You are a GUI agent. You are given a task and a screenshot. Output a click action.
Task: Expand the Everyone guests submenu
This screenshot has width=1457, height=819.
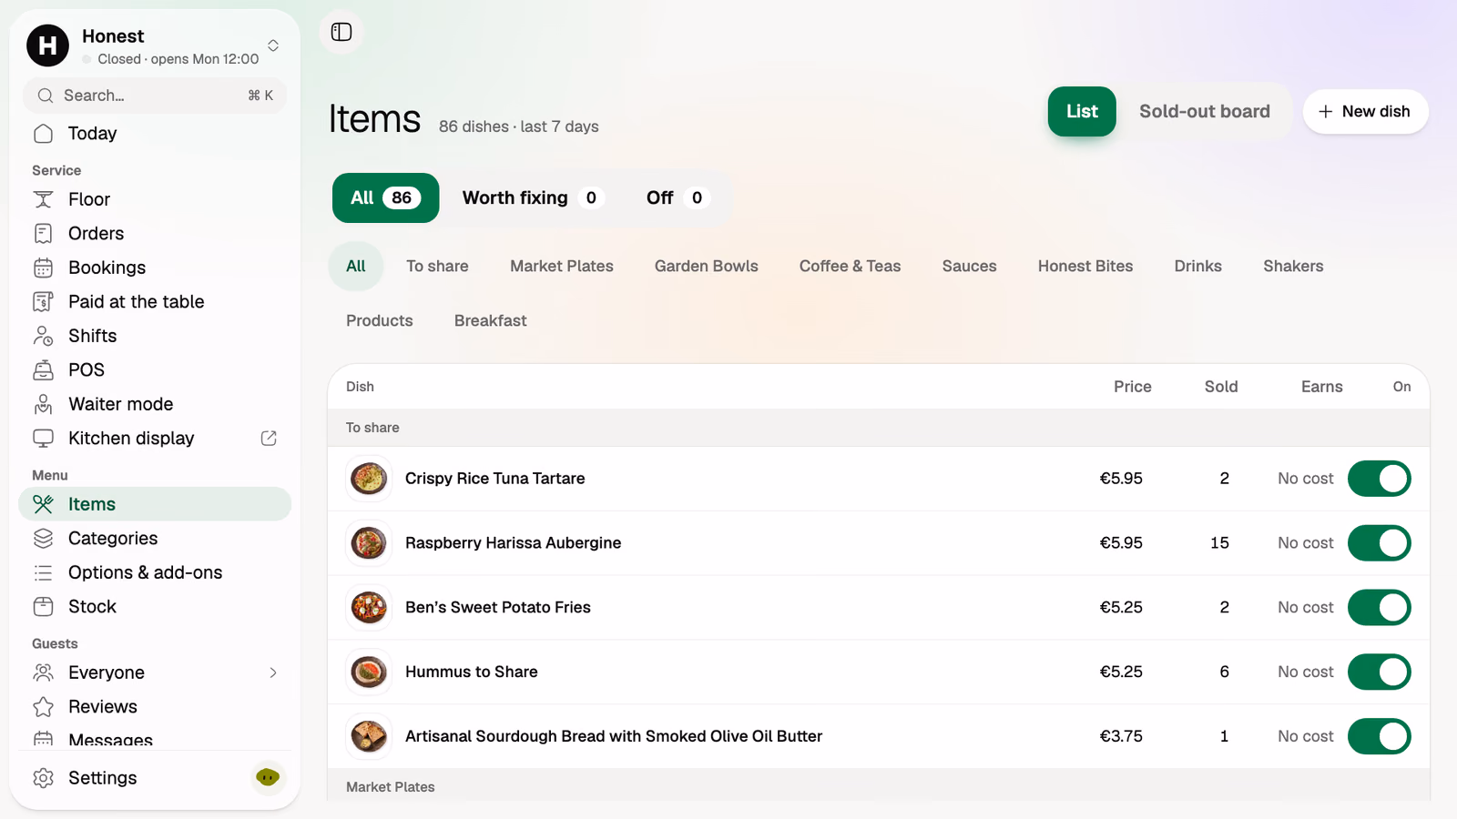click(x=273, y=672)
